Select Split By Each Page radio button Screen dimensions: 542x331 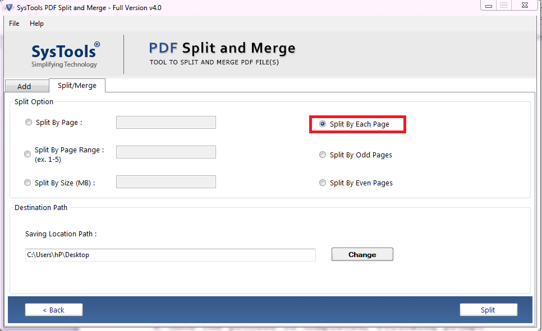click(323, 124)
